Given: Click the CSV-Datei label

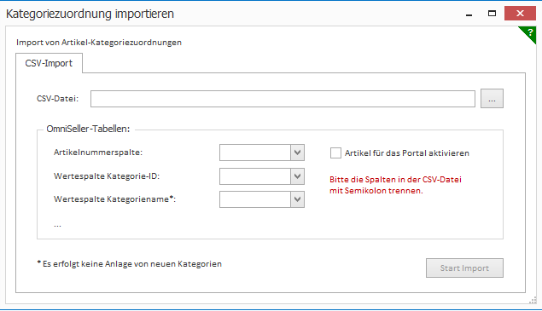Looking at the screenshot, I should point(57,99).
